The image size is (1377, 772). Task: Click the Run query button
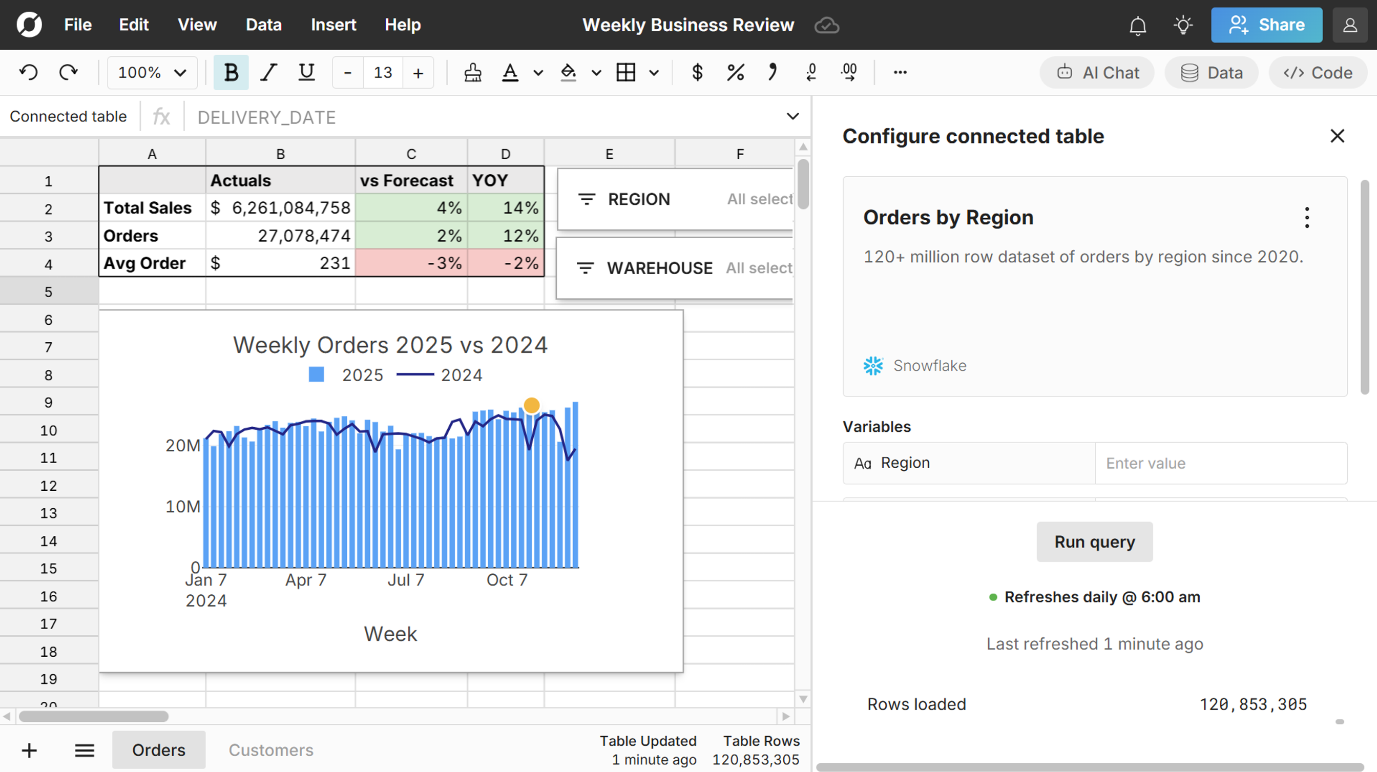click(x=1094, y=541)
